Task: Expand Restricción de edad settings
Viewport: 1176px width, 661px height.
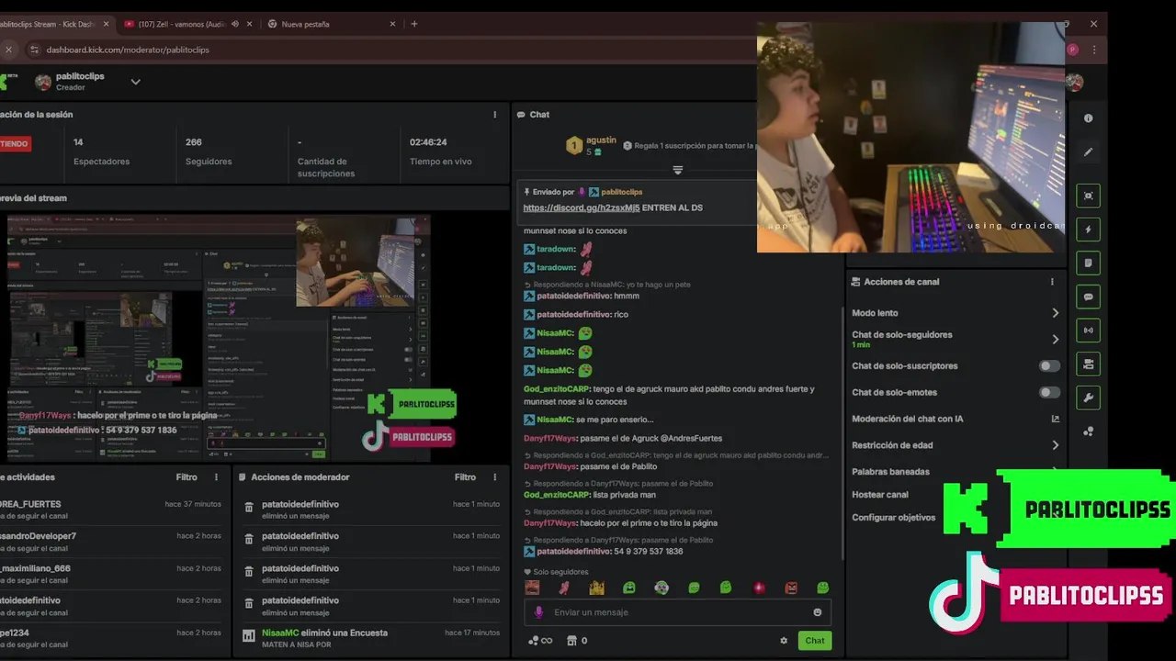Action: (1055, 445)
